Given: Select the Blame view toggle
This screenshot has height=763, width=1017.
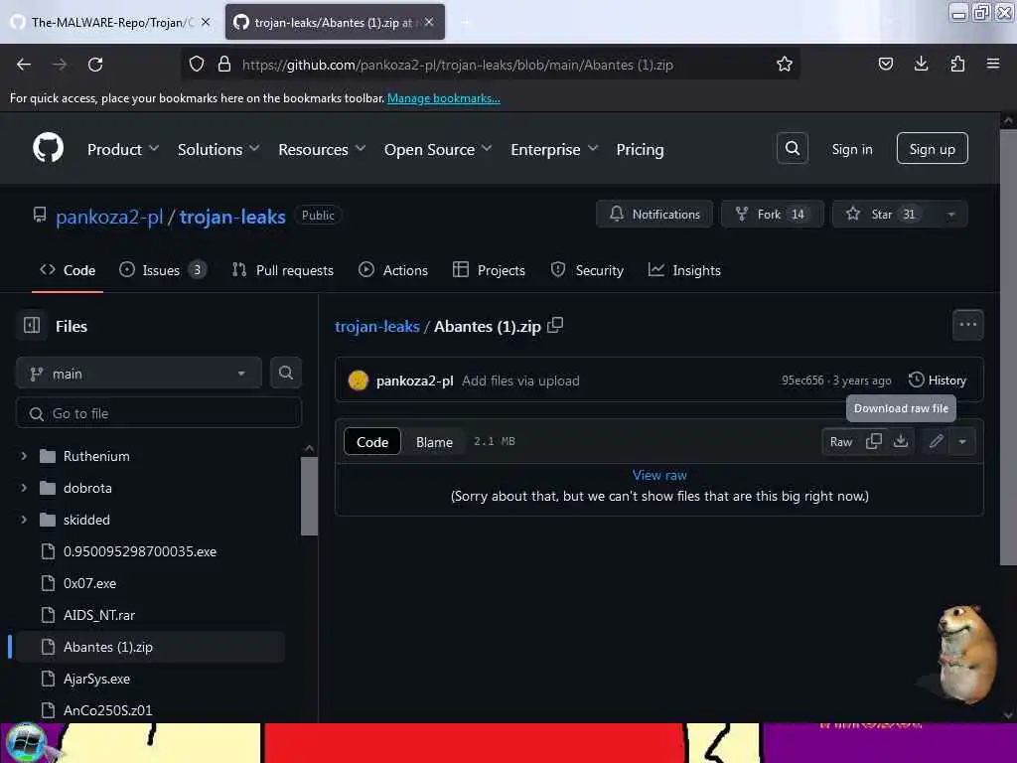Looking at the screenshot, I should click(x=434, y=442).
